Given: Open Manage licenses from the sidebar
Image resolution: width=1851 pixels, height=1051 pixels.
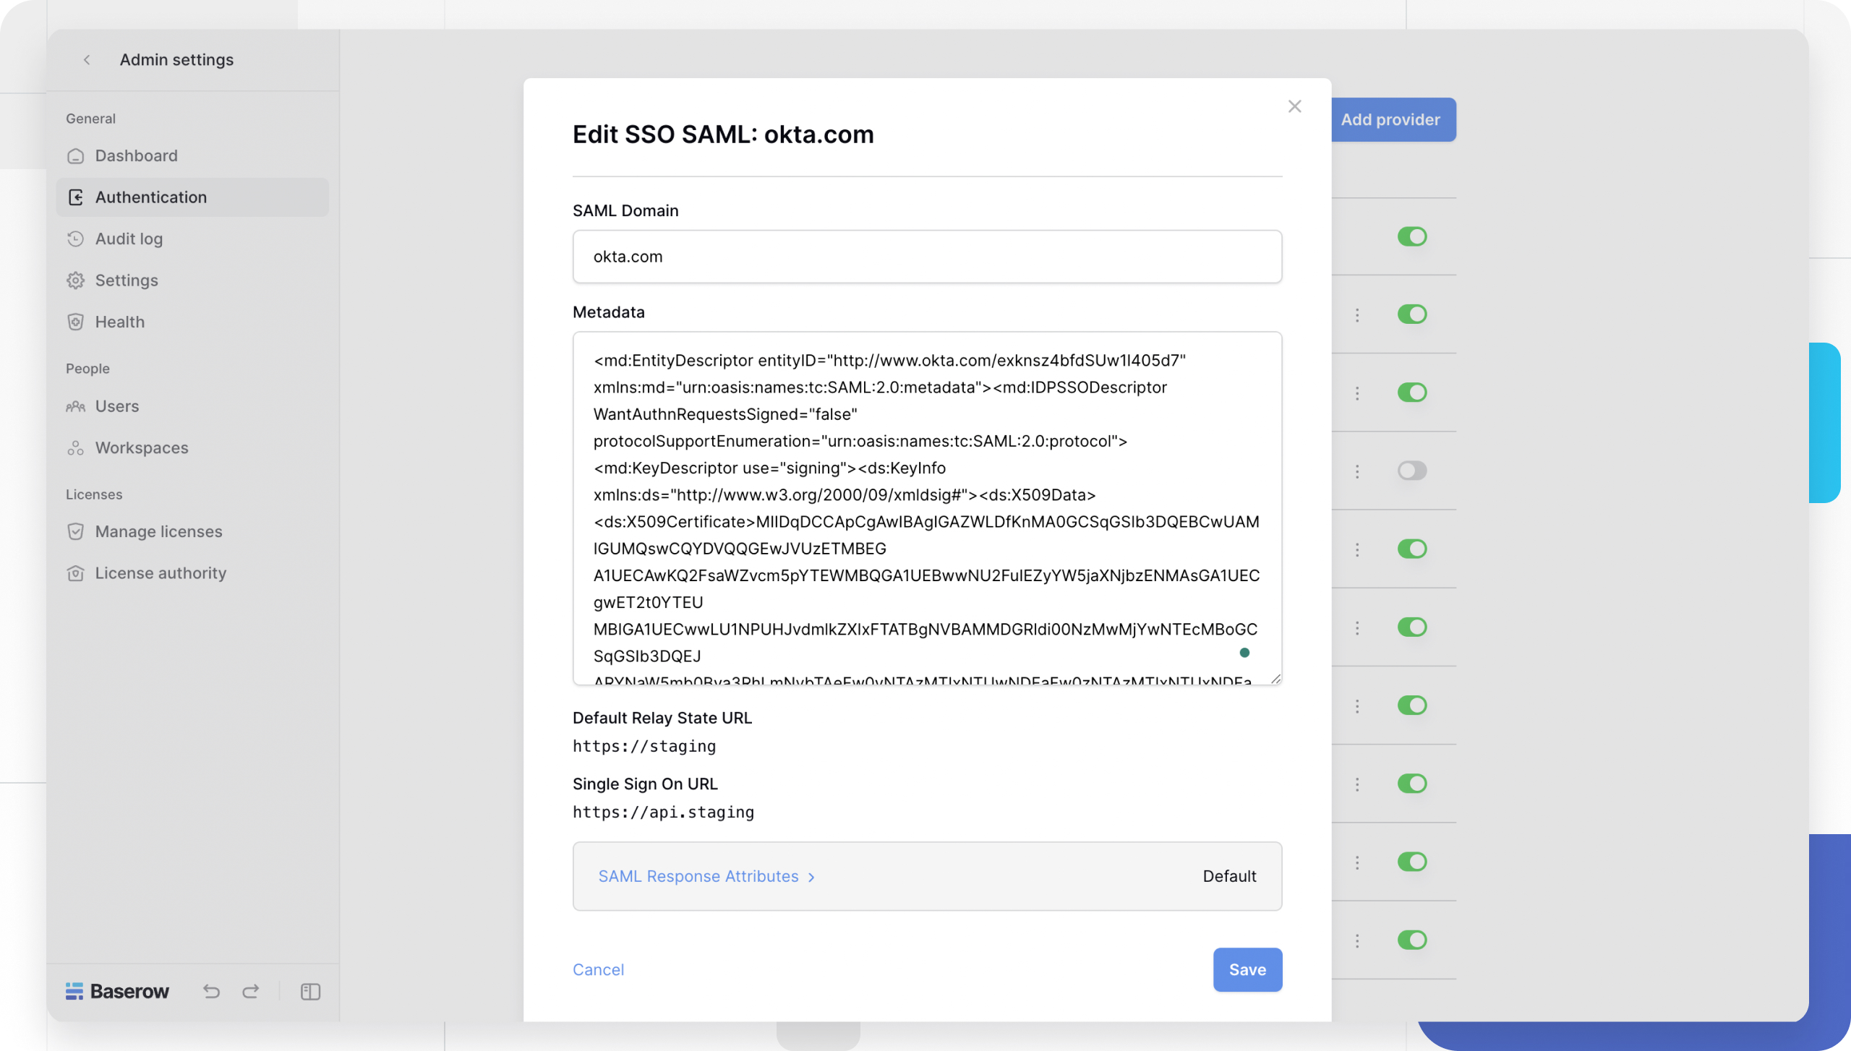Looking at the screenshot, I should coord(76,531).
